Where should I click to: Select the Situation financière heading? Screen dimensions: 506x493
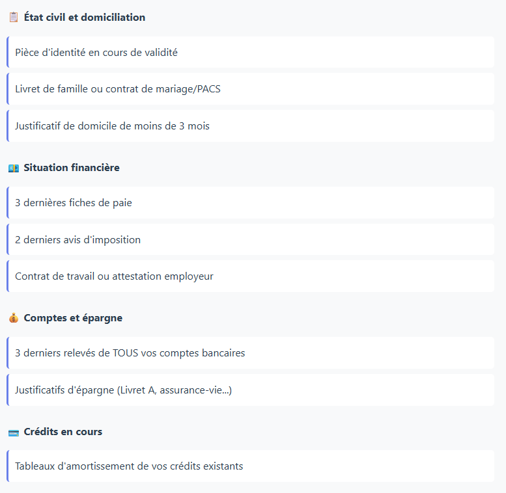(x=72, y=168)
